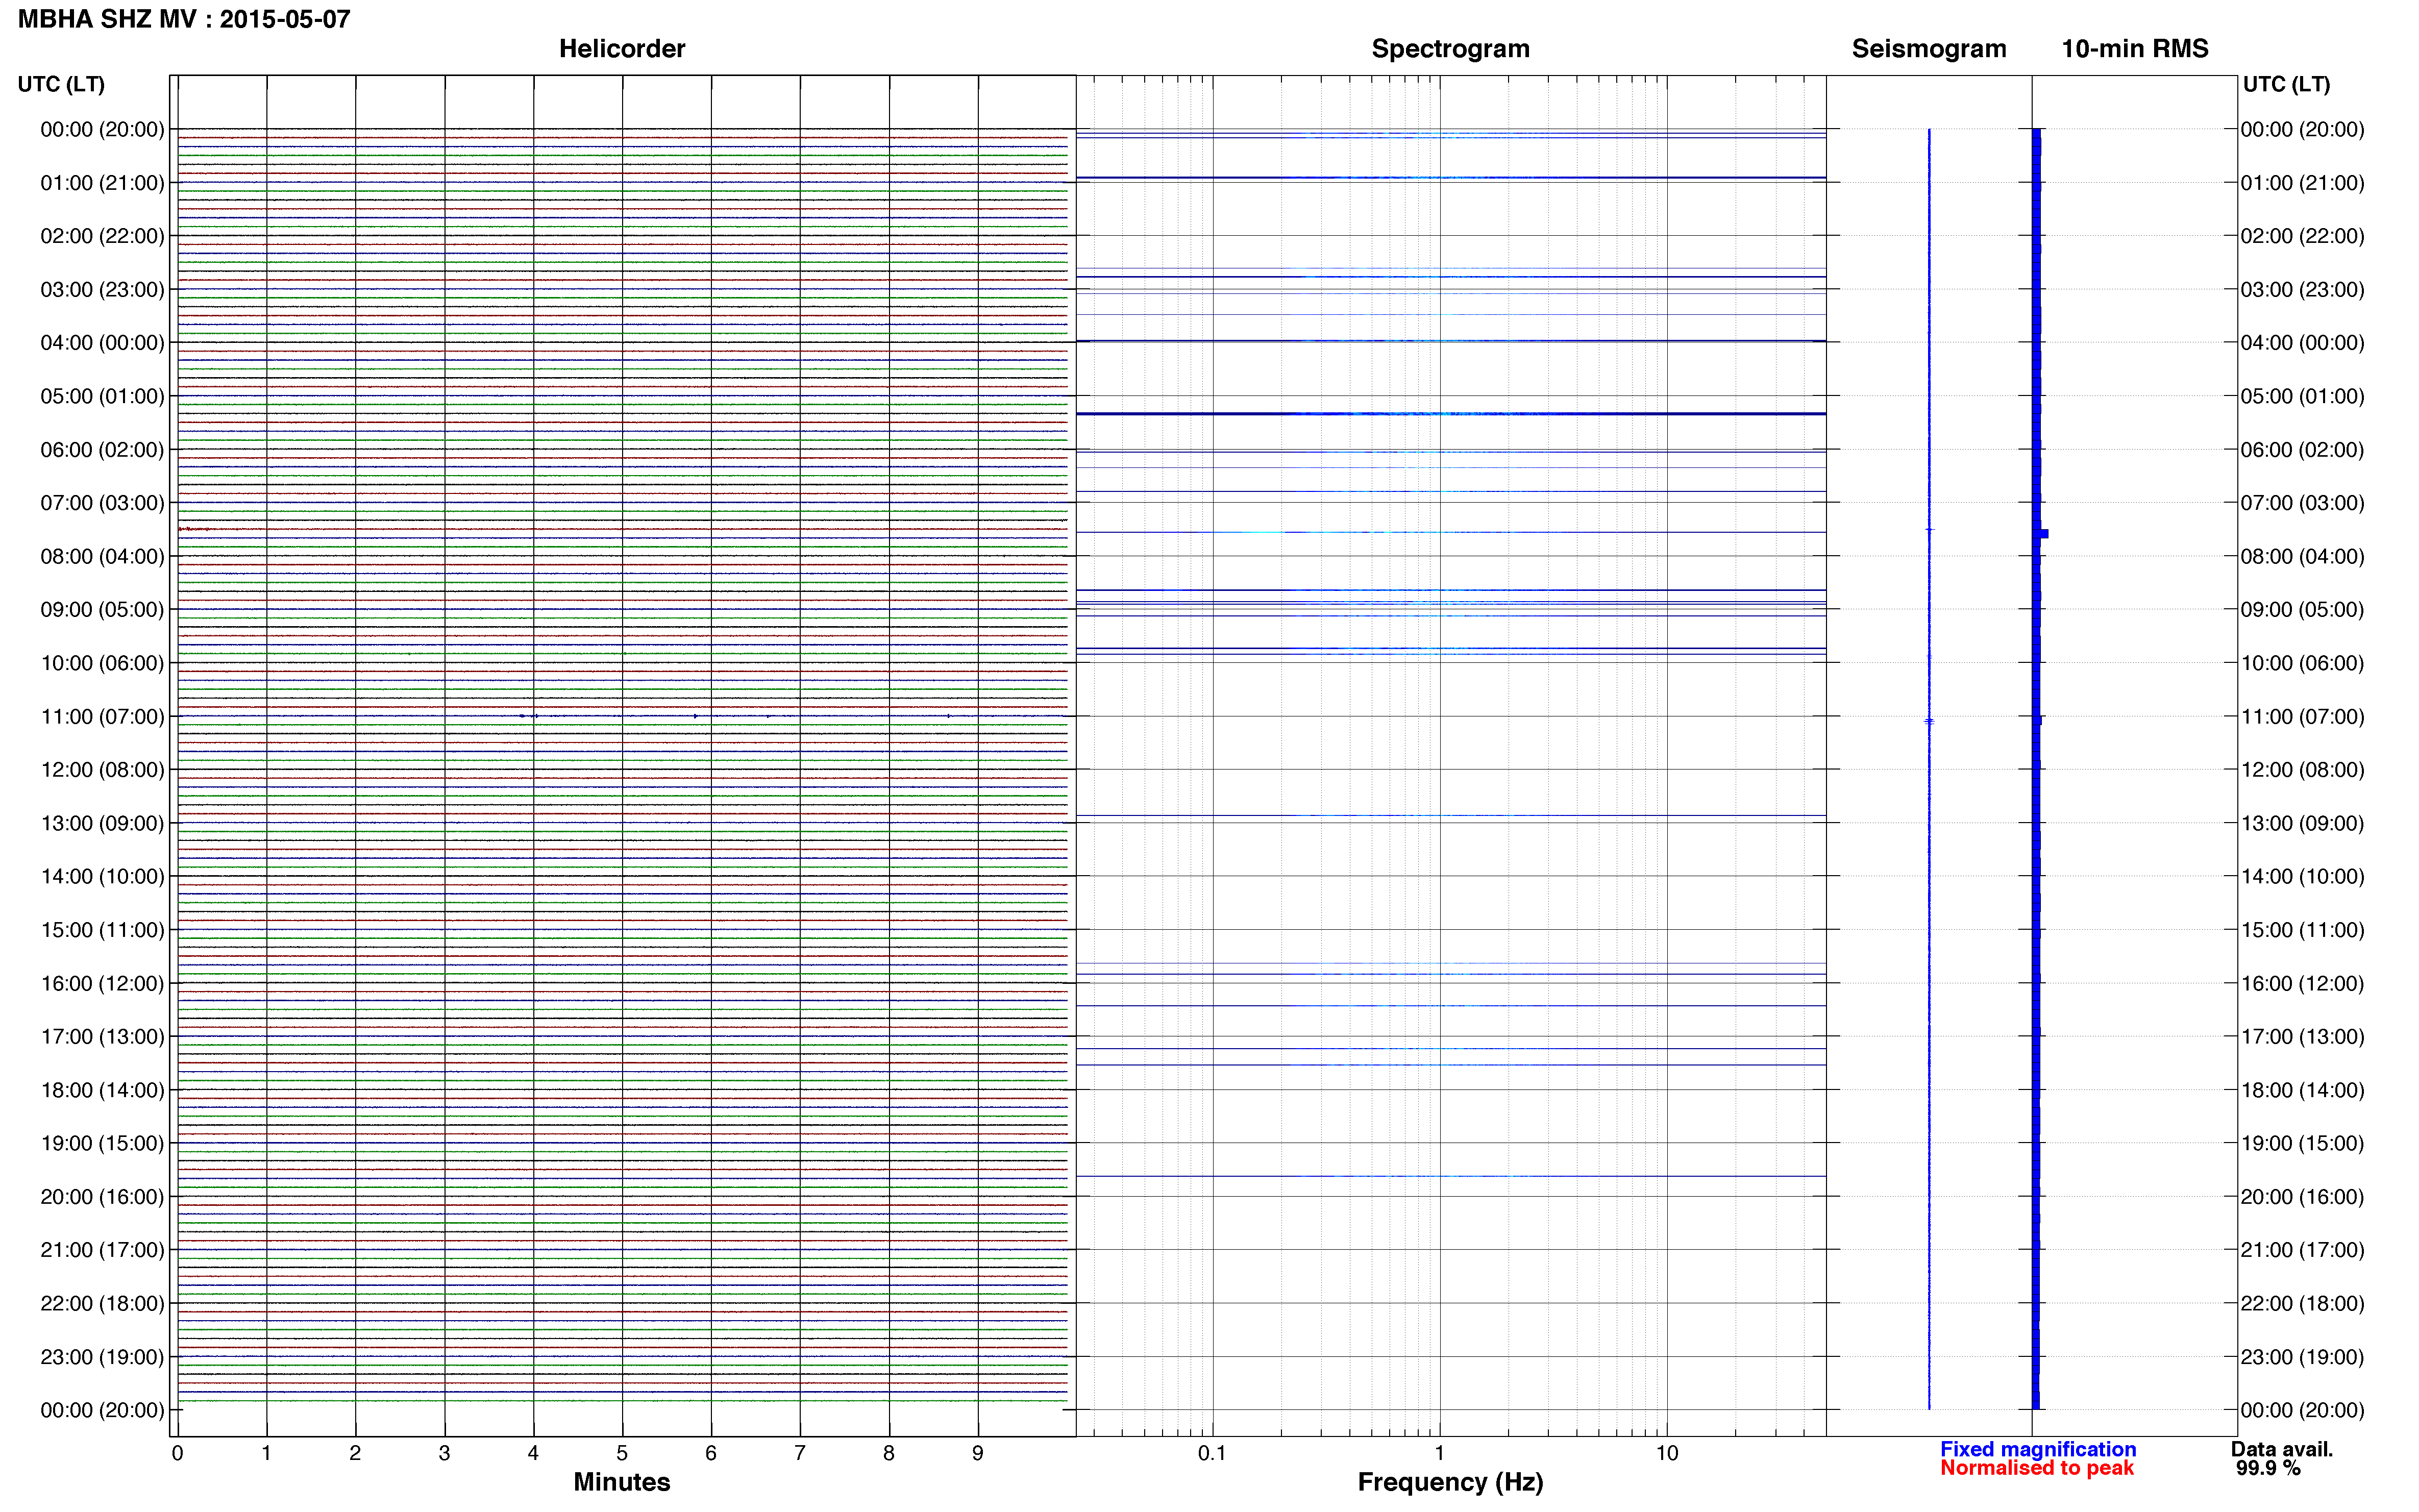This screenshot has height=1512, width=2419.
Task: Click the left 01:00 (21:00) time label
Action: tap(102, 183)
